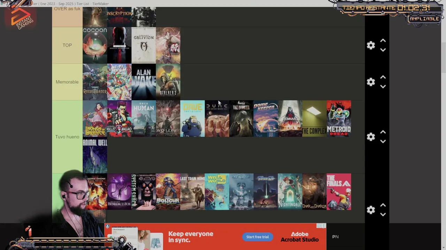Pick the Amnesia The Bunker cover
This screenshot has width=446, height=250.
tap(241, 118)
